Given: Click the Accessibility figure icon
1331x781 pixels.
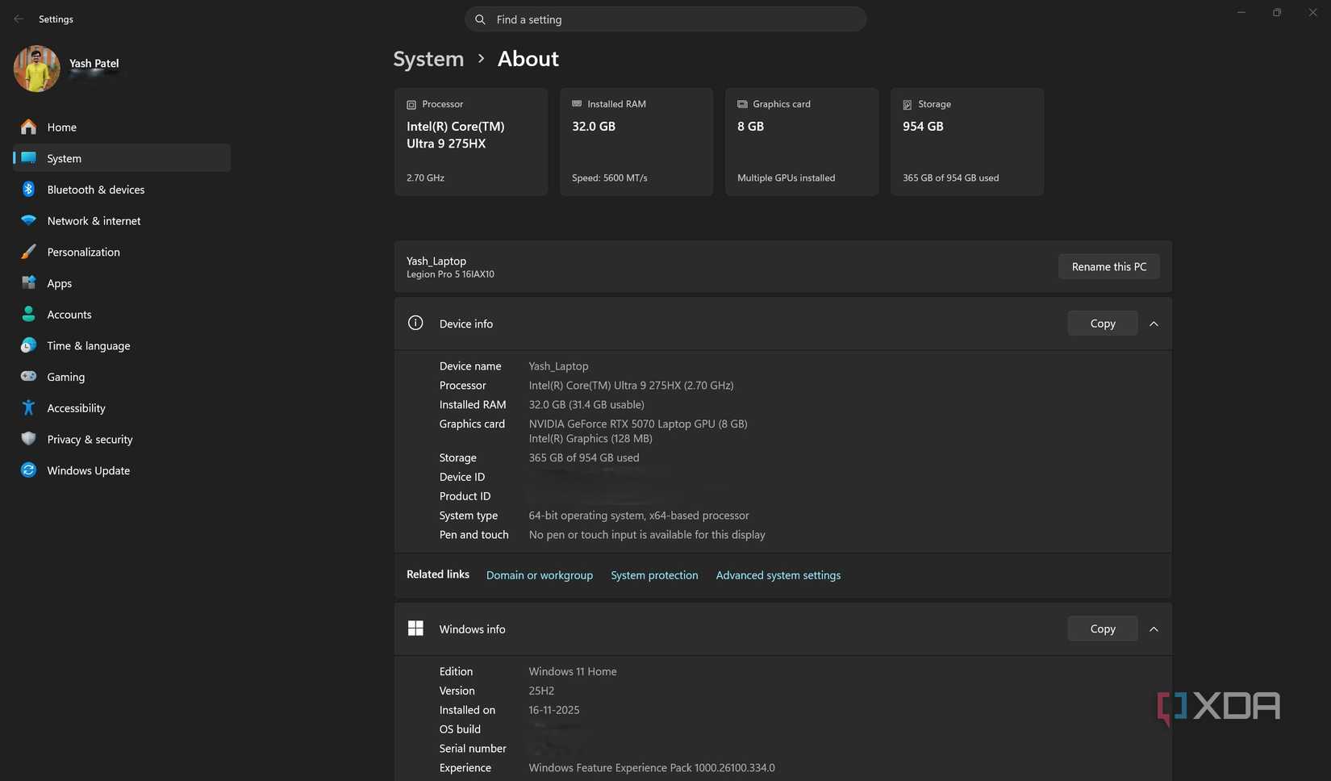Looking at the screenshot, I should pyautogui.click(x=28, y=407).
